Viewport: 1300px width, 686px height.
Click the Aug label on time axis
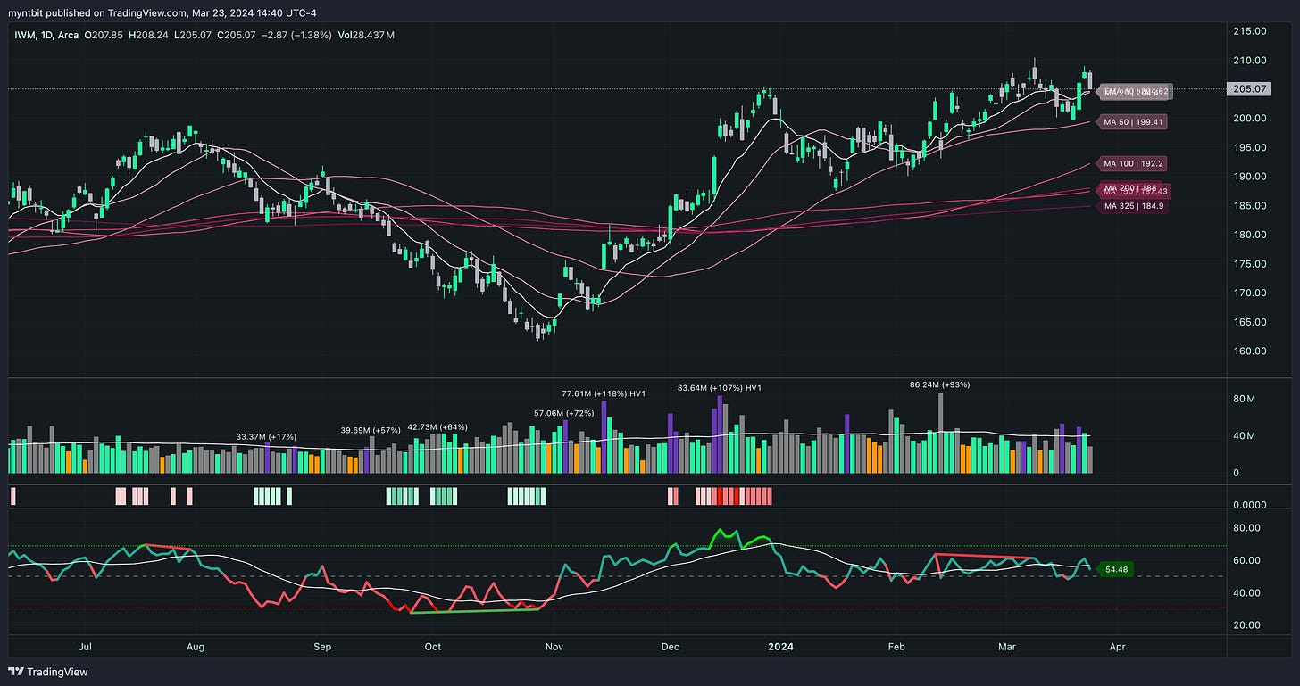[196, 646]
